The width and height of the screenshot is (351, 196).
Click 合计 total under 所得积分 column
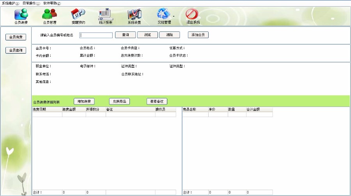pyautogui.click(x=96, y=192)
